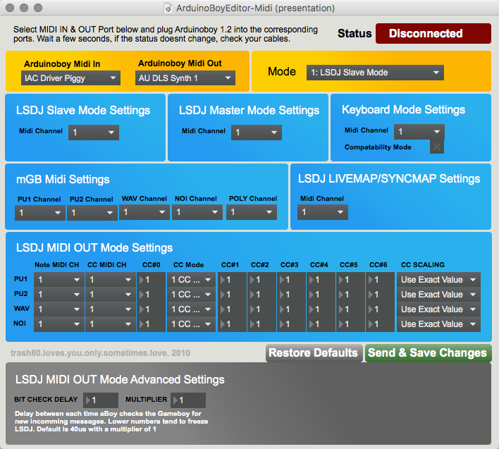The height and width of the screenshot is (449, 499).
Task: Select the PU1 CC#6 number box
Action: click(380, 280)
